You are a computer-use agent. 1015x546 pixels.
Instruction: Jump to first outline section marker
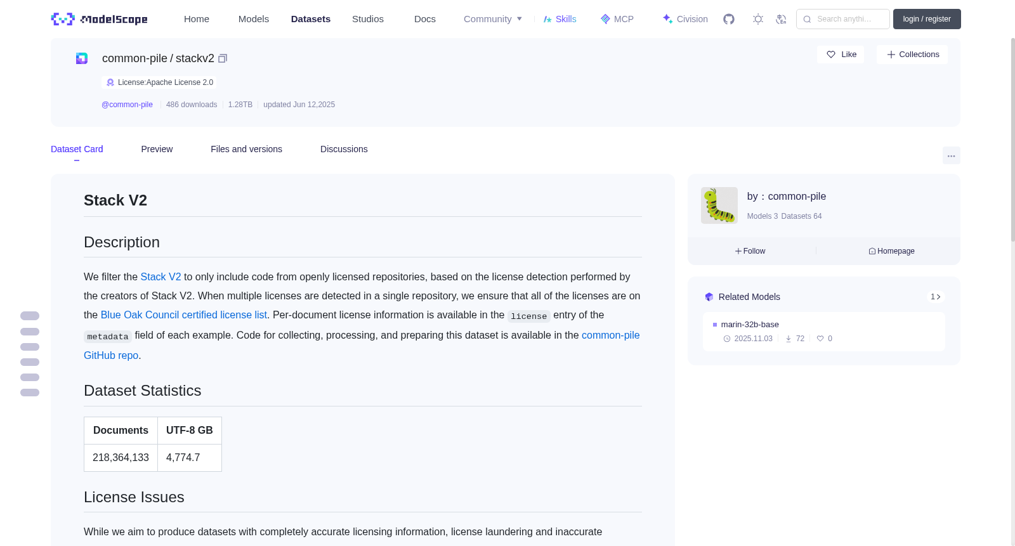[x=30, y=316]
